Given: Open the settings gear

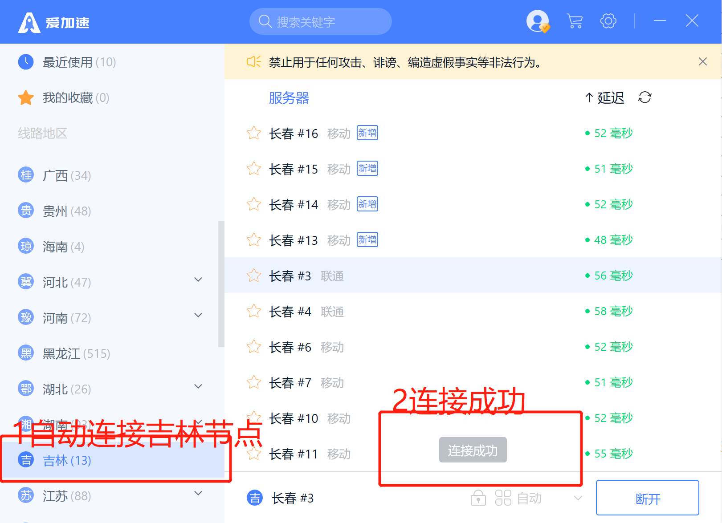Looking at the screenshot, I should coord(608,21).
